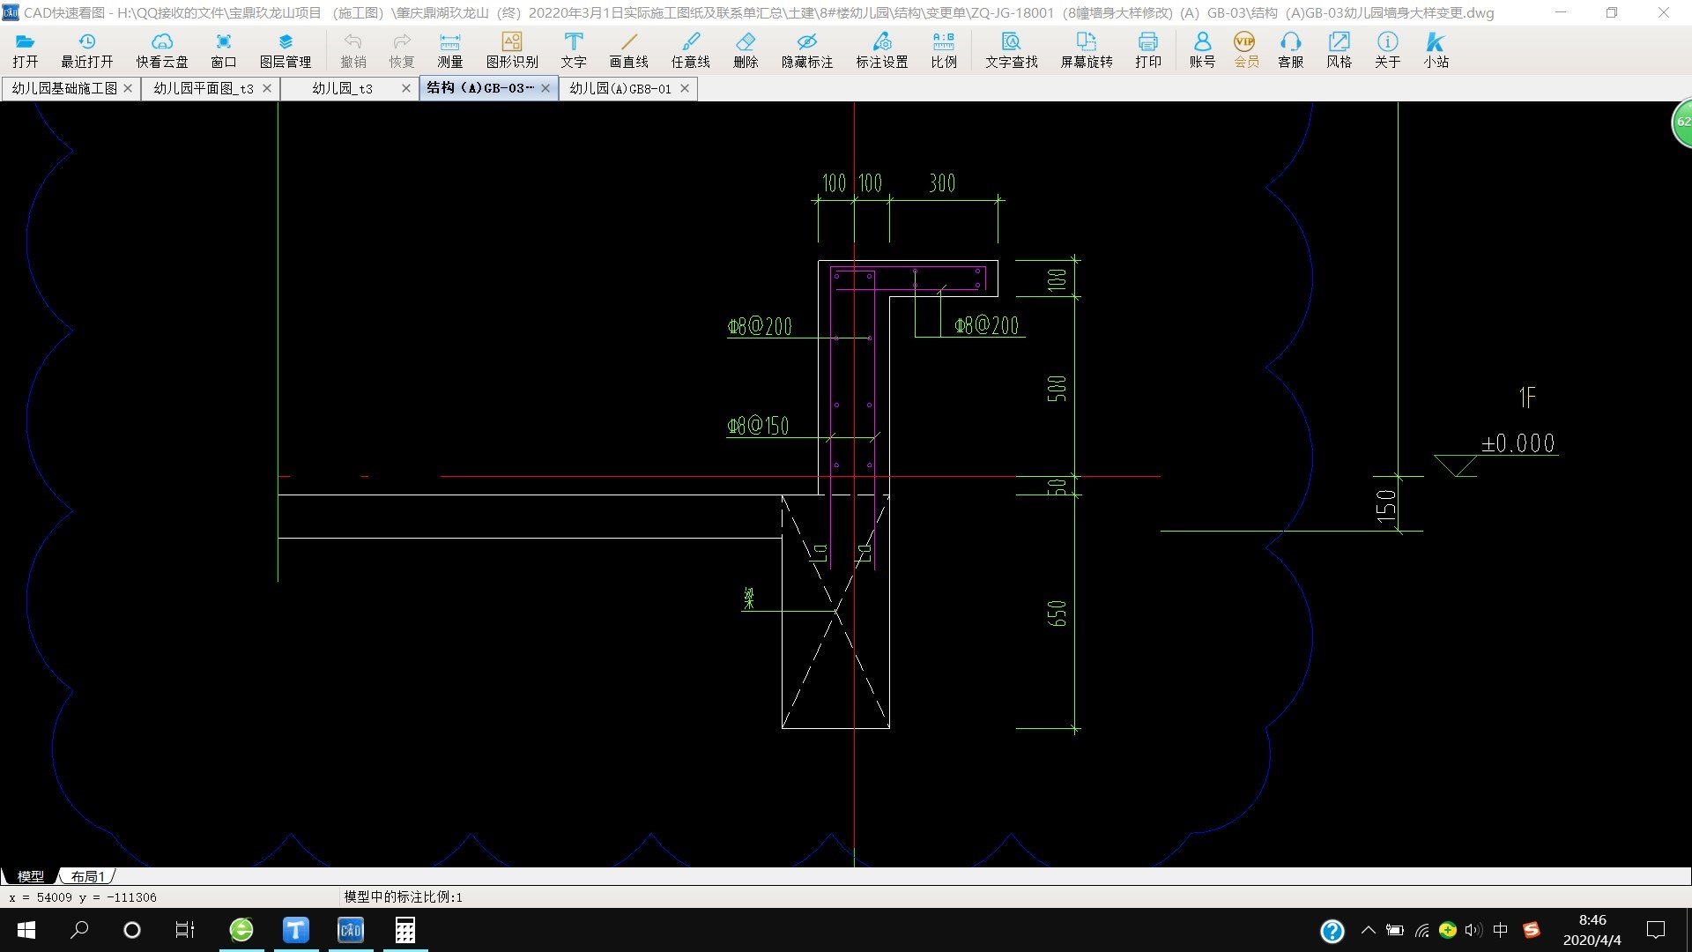
Task: Click the lower-left Φ8@150 rebar annotation
Action: pyautogui.click(x=758, y=426)
